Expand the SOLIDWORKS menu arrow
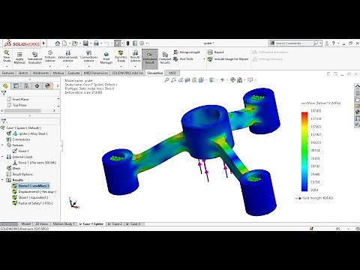 coord(43,43)
